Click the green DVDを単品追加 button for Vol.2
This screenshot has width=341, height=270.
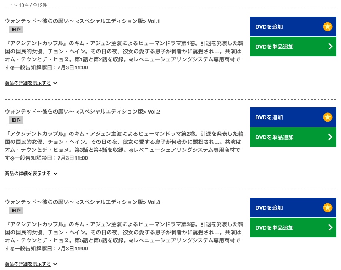[x=293, y=137]
